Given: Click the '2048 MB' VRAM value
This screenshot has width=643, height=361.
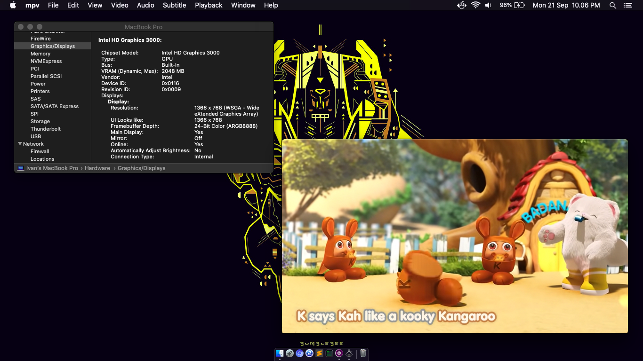Looking at the screenshot, I should (x=173, y=71).
